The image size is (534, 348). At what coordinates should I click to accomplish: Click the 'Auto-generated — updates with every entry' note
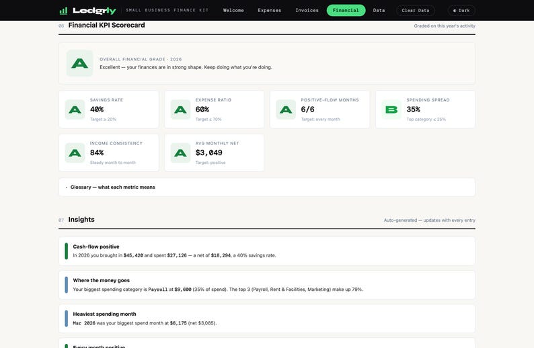tap(430, 220)
